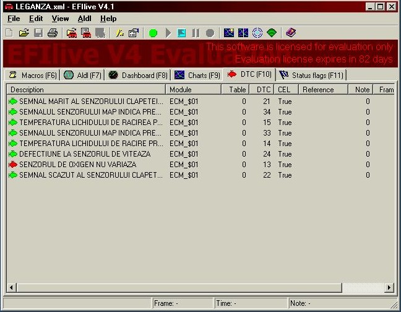Click the green wifi-style signal toolbar icon
Screen dimensions: 401x312
tap(272, 33)
